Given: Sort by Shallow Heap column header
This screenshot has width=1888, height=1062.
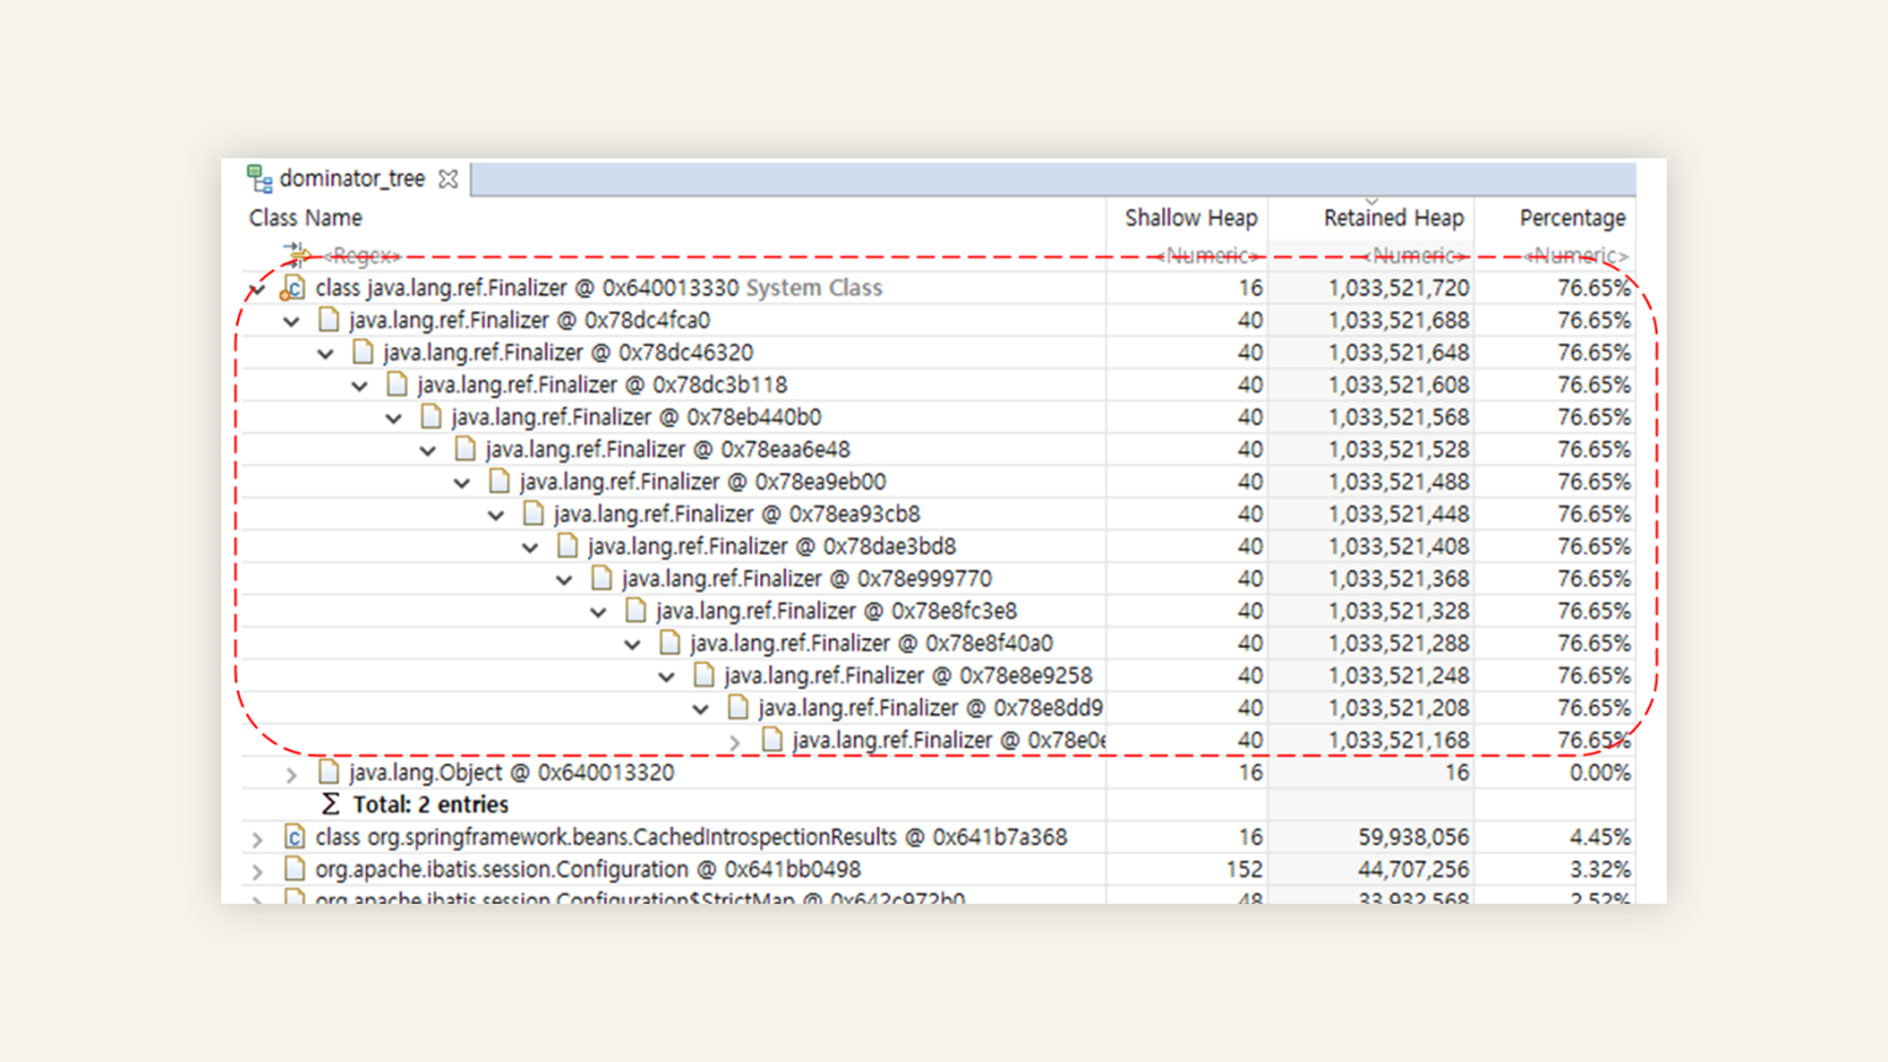Looking at the screenshot, I should click(1191, 218).
